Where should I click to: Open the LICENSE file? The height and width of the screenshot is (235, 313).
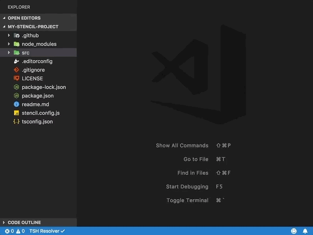click(x=32, y=78)
